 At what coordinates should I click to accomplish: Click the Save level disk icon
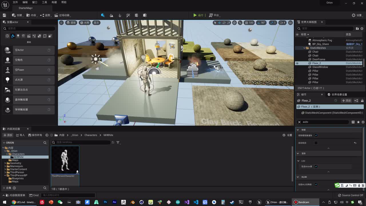(x=4, y=15)
